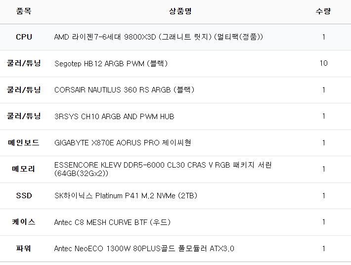Click the 품목 column header
The width and height of the screenshot is (351, 265).
[24, 11]
